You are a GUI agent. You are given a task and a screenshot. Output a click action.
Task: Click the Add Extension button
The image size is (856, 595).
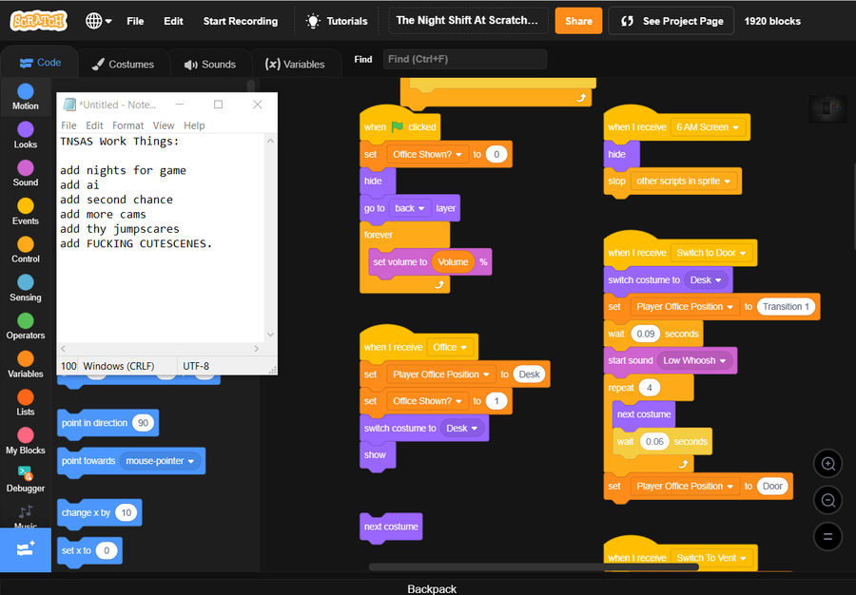26,549
